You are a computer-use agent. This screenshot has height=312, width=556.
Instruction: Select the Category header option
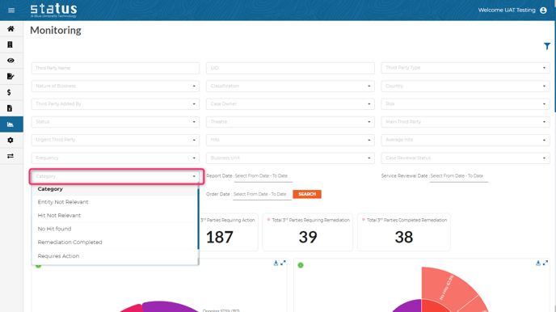(x=115, y=189)
